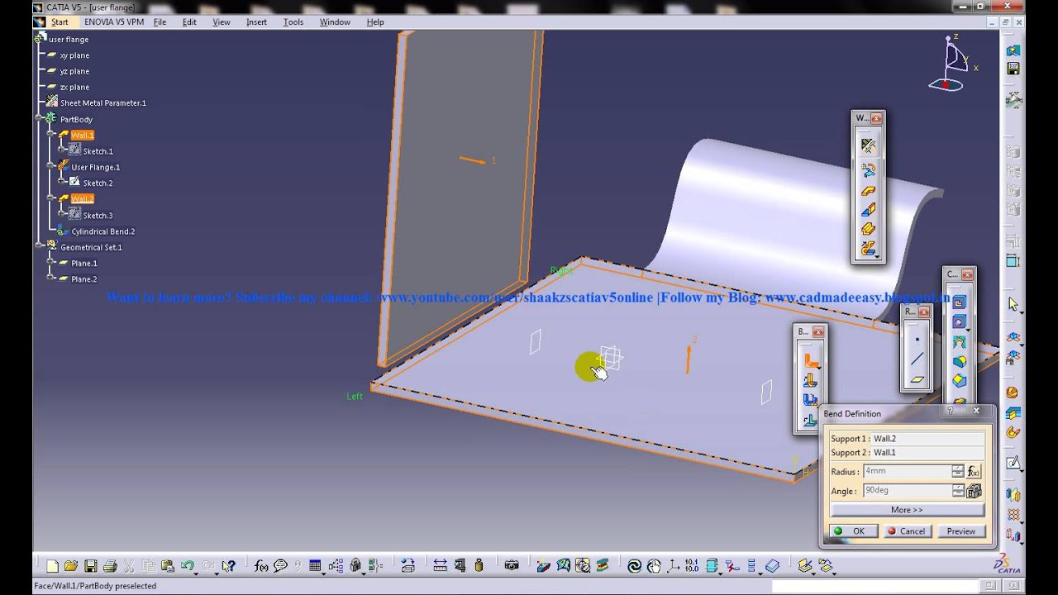Collapse the Wall.1 tree node
Image resolution: width=1058 pixels, height=595 pixels.
pyautogui.click(x=50, y=135)
